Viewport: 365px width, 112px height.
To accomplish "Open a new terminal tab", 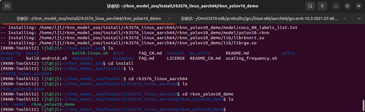I will tap(7, 6).
